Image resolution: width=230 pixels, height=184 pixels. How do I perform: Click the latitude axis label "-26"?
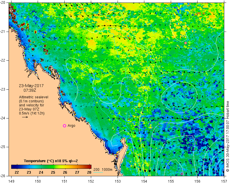[3, 176]
